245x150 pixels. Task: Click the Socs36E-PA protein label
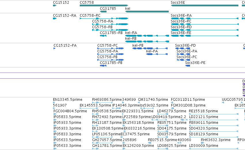187,51
